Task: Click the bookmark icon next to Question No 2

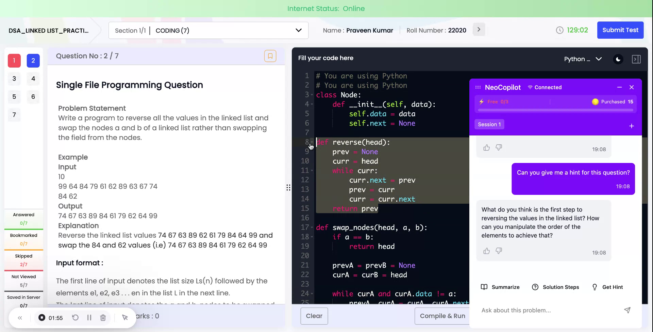Action: tap(270, 56)
